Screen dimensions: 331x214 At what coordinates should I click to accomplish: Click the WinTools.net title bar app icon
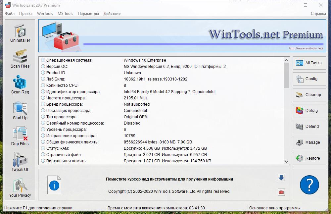point(8,5)
